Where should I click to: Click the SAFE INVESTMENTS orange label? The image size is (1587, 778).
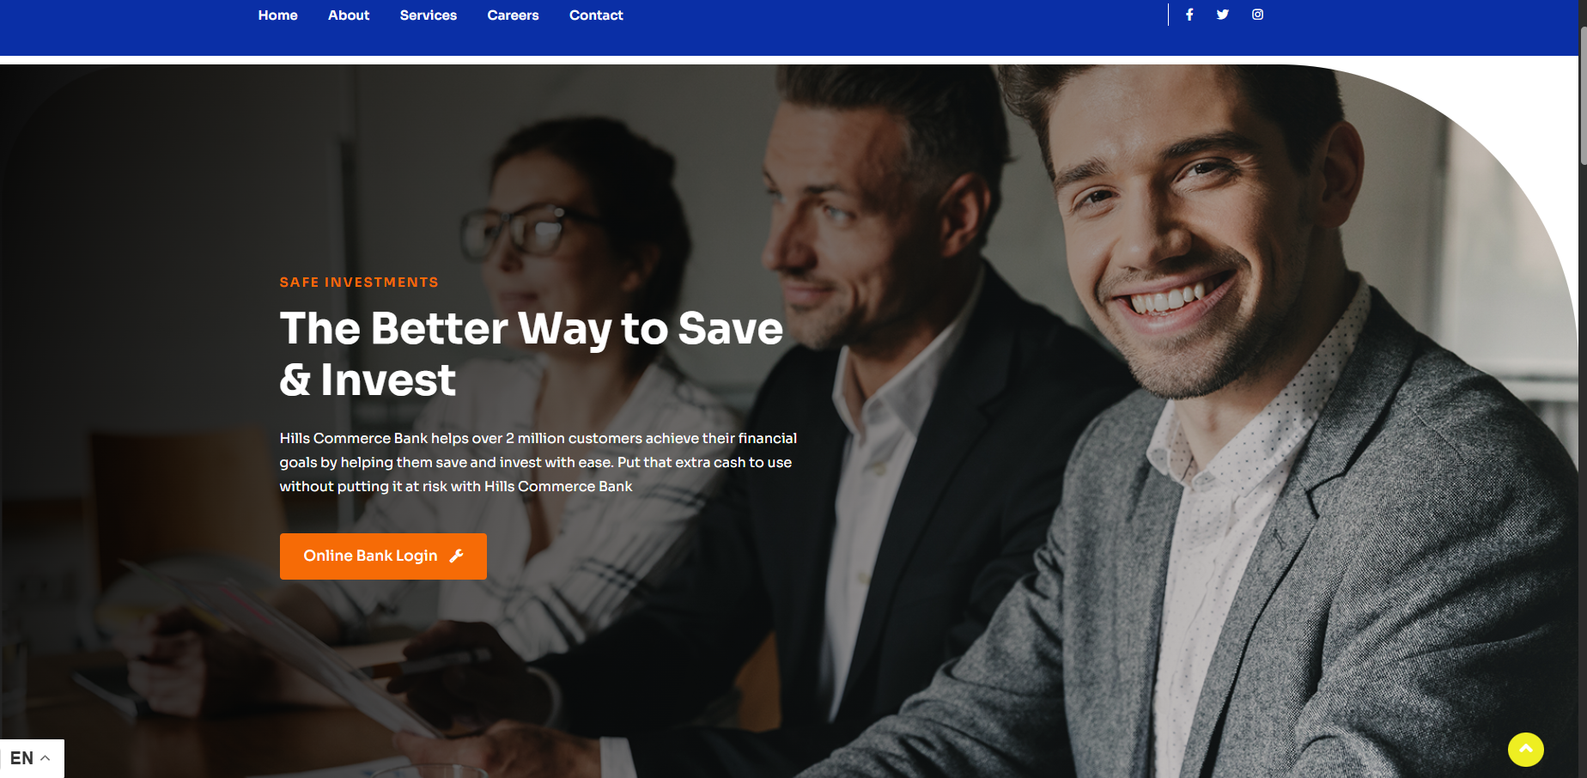pyautogui.click(x=359, y=283)
